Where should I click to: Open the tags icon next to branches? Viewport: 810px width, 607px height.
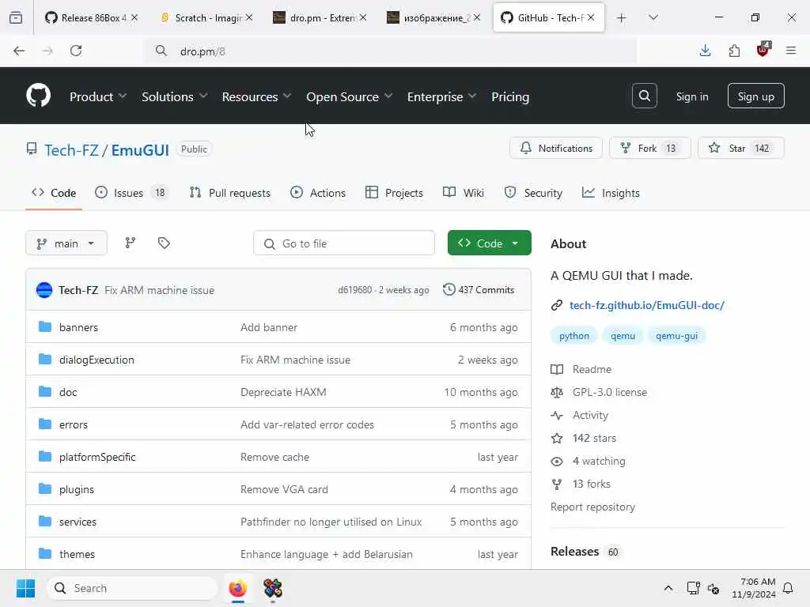tap(164, 243)
